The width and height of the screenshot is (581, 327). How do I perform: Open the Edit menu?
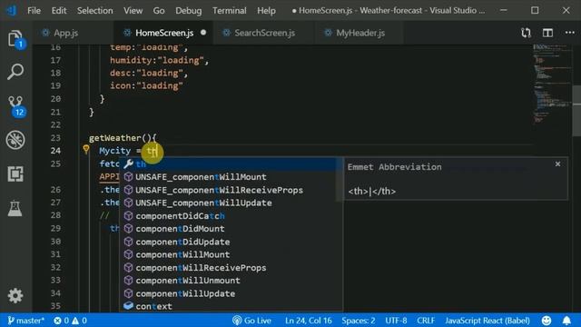pos(59,10)
